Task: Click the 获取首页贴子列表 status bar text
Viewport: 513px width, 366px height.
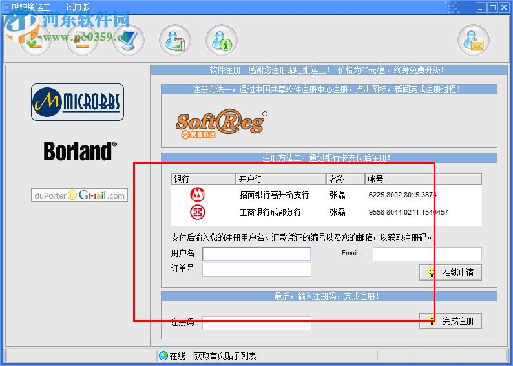Action: click(225, 356)
